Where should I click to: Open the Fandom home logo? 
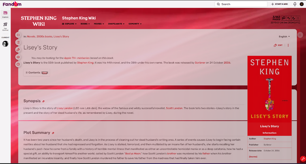click(x=12, y=4)
